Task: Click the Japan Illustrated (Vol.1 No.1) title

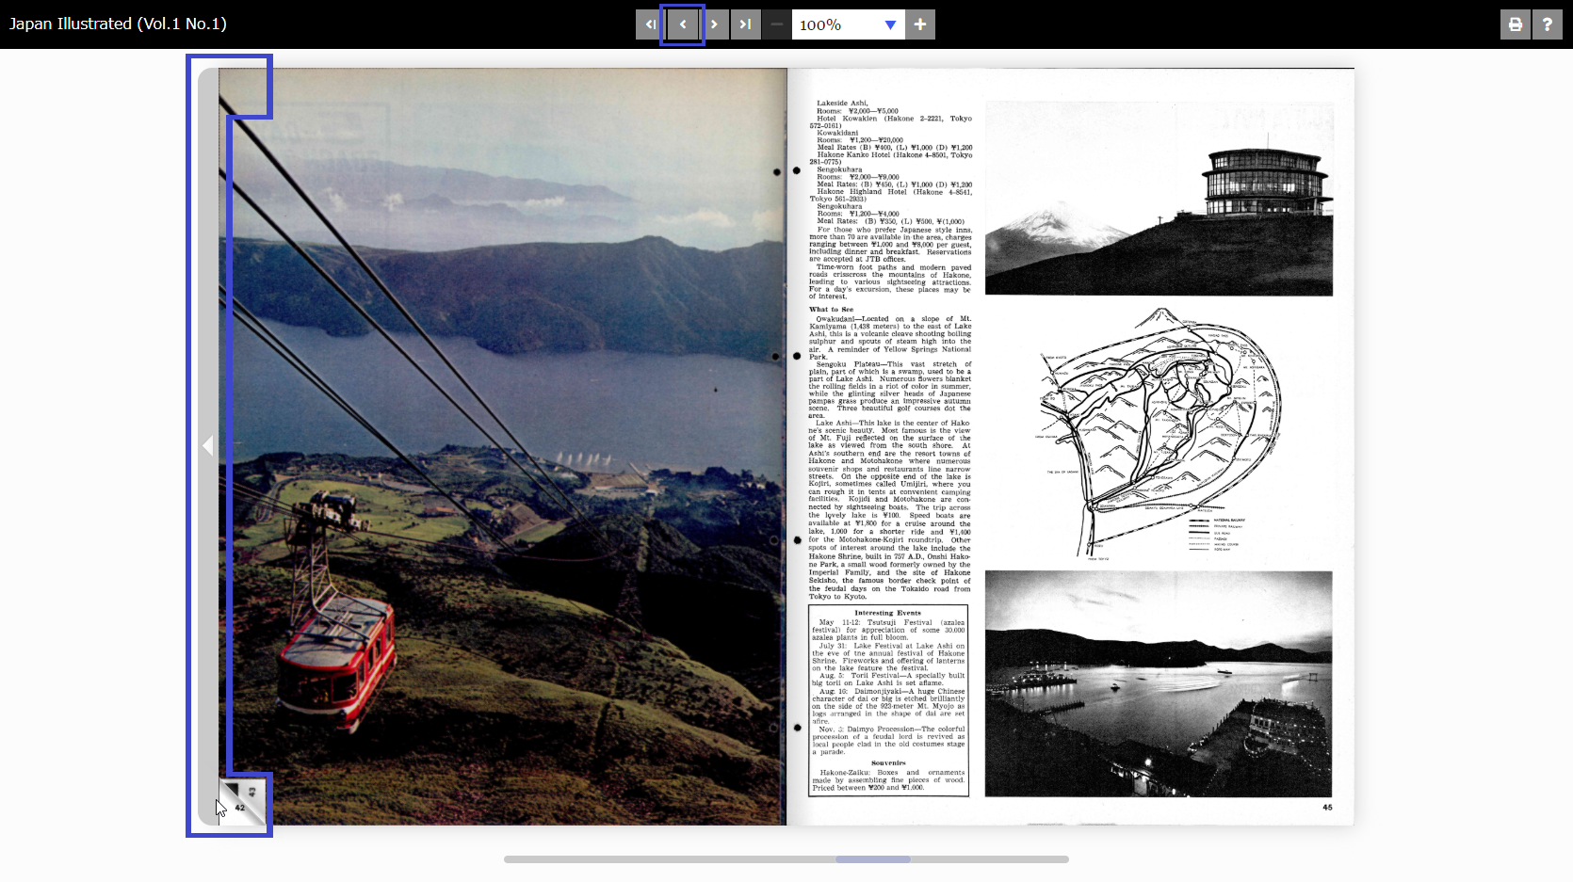Action: pyautogui.click(x=118, y=24)
